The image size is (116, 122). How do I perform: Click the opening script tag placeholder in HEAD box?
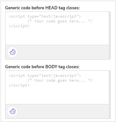(45, 16)
